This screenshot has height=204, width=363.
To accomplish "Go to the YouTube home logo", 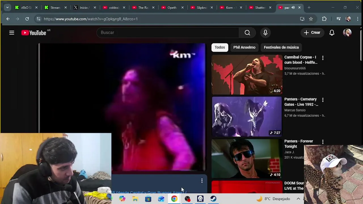I will click(34, 33).
